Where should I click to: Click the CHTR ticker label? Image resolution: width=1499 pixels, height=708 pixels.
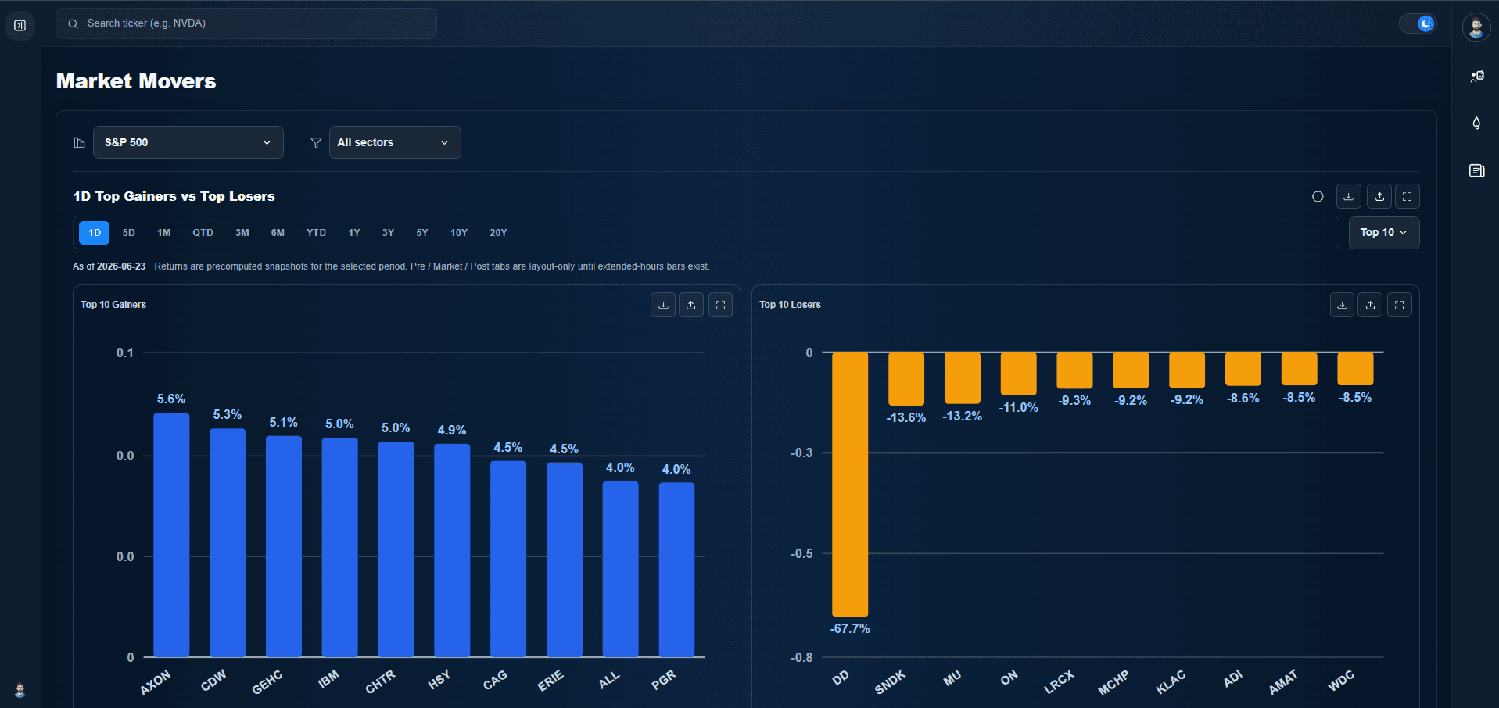(x=380, y=682)
